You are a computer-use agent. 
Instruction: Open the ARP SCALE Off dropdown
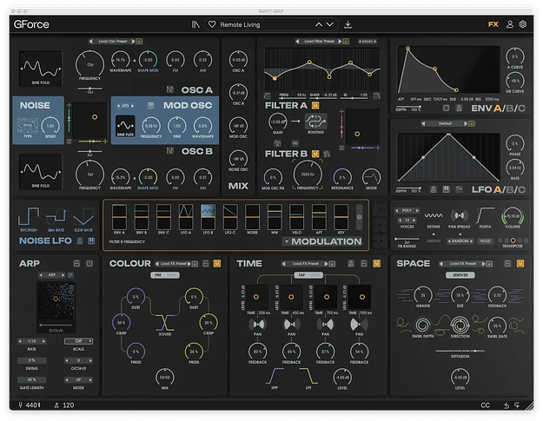(x=78, y=341)
